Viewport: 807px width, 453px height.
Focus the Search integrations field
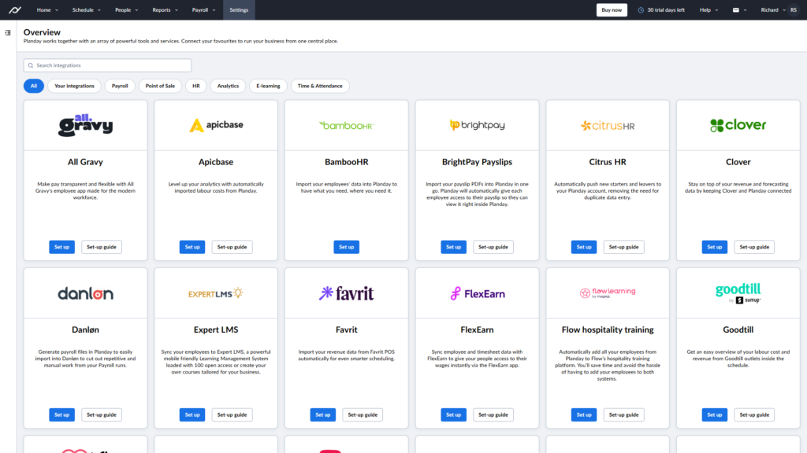coord(107,65)
